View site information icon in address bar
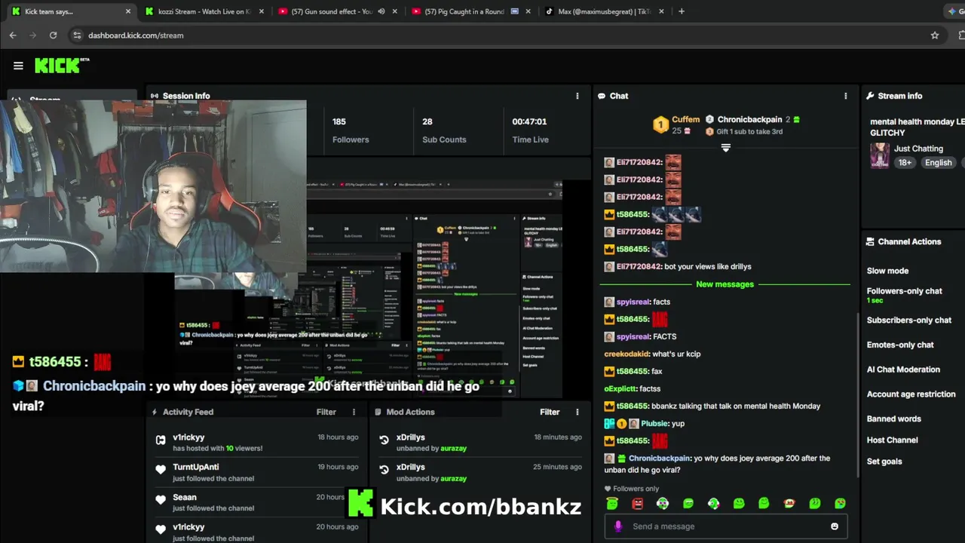Screen dimensions: 965x543 coord(76,35)
